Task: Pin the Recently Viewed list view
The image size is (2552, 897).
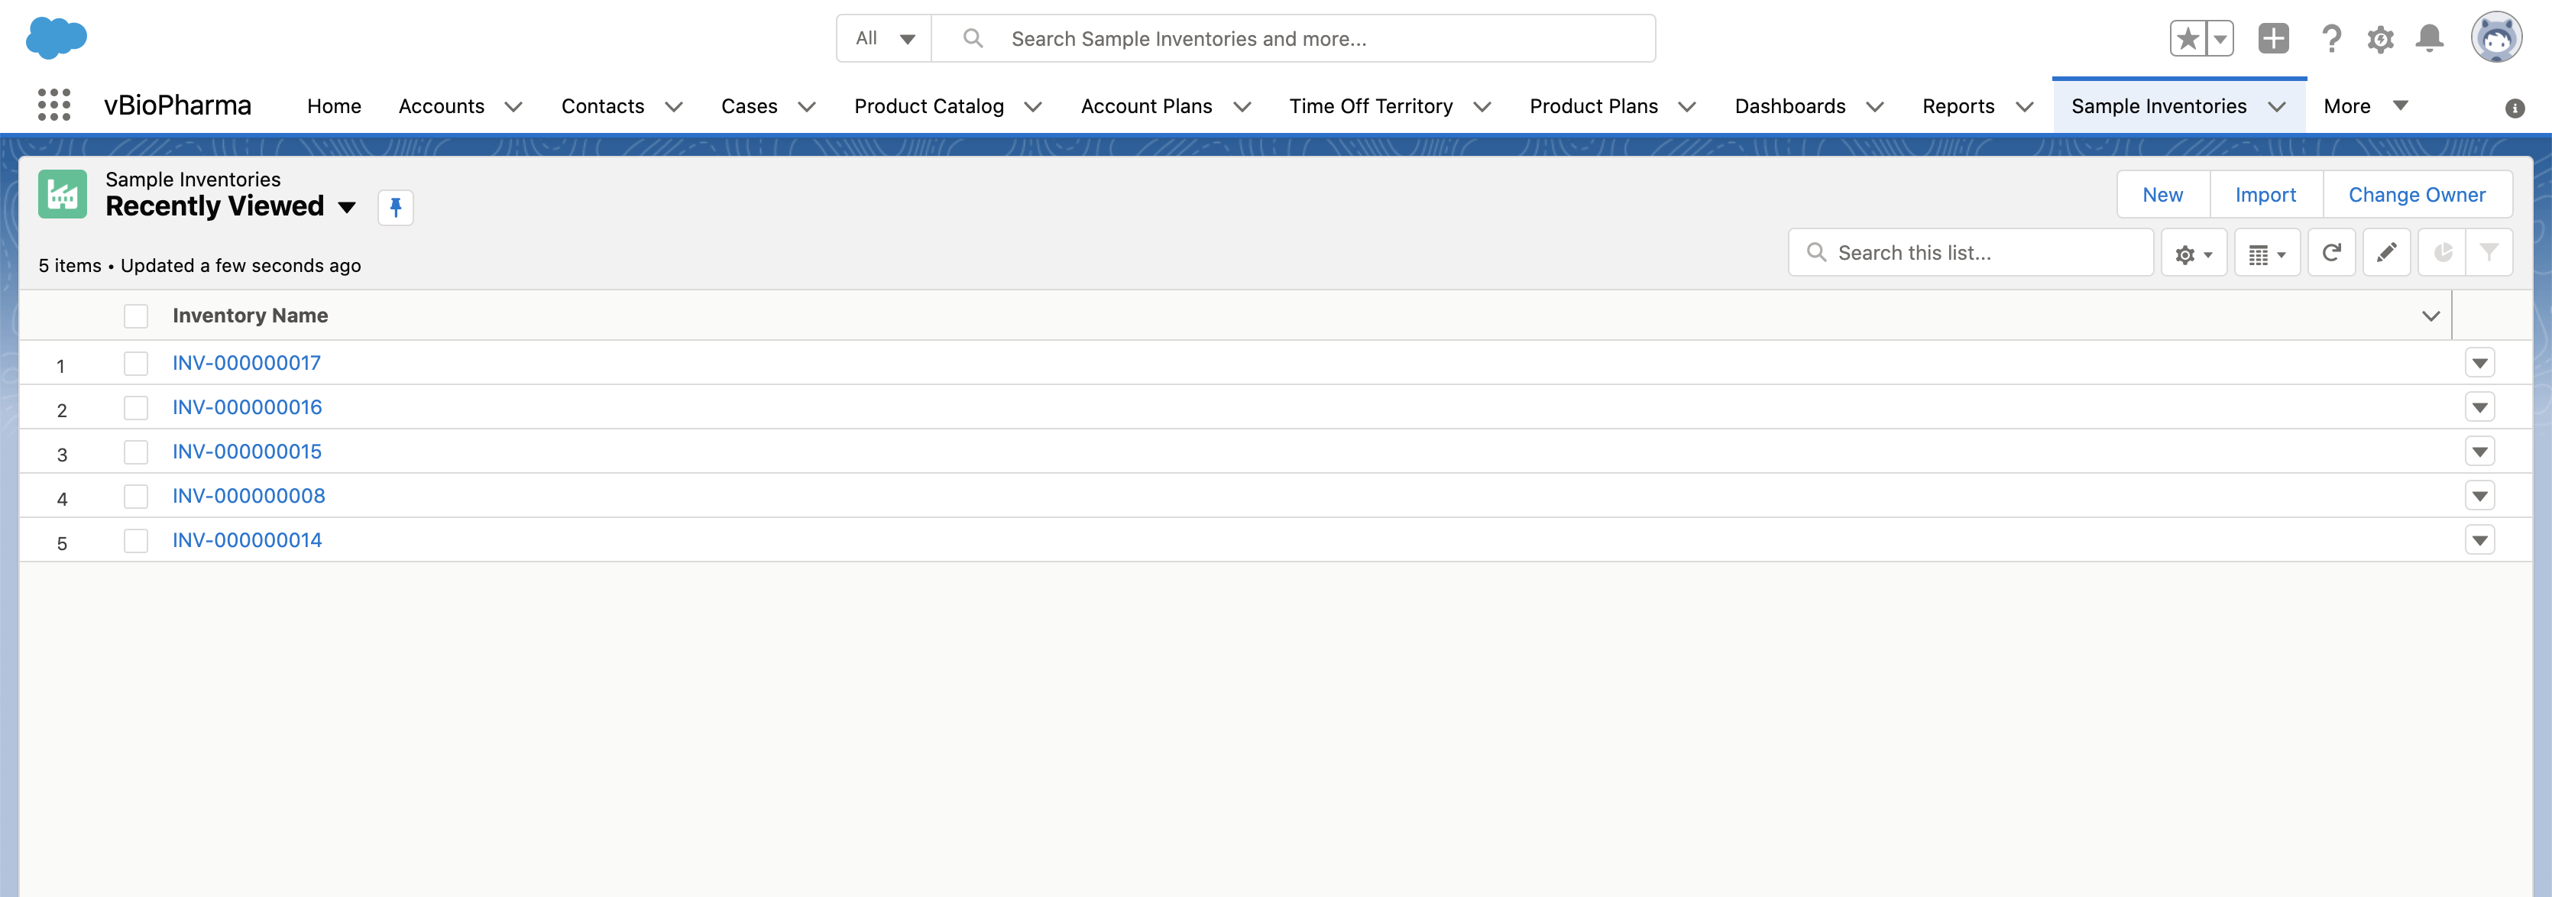Action: coord(395,207)
